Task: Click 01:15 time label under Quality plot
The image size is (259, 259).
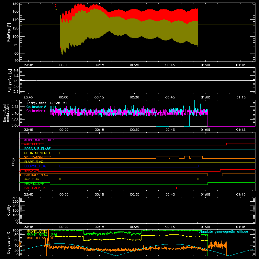Action: [x=241, y=227]
